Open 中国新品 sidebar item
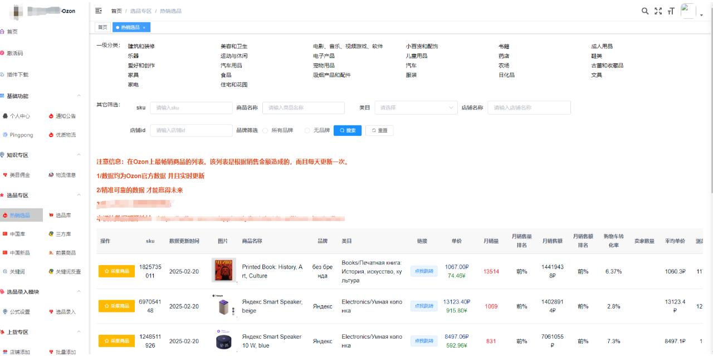713x356 pixels. (x=20, y=253)
